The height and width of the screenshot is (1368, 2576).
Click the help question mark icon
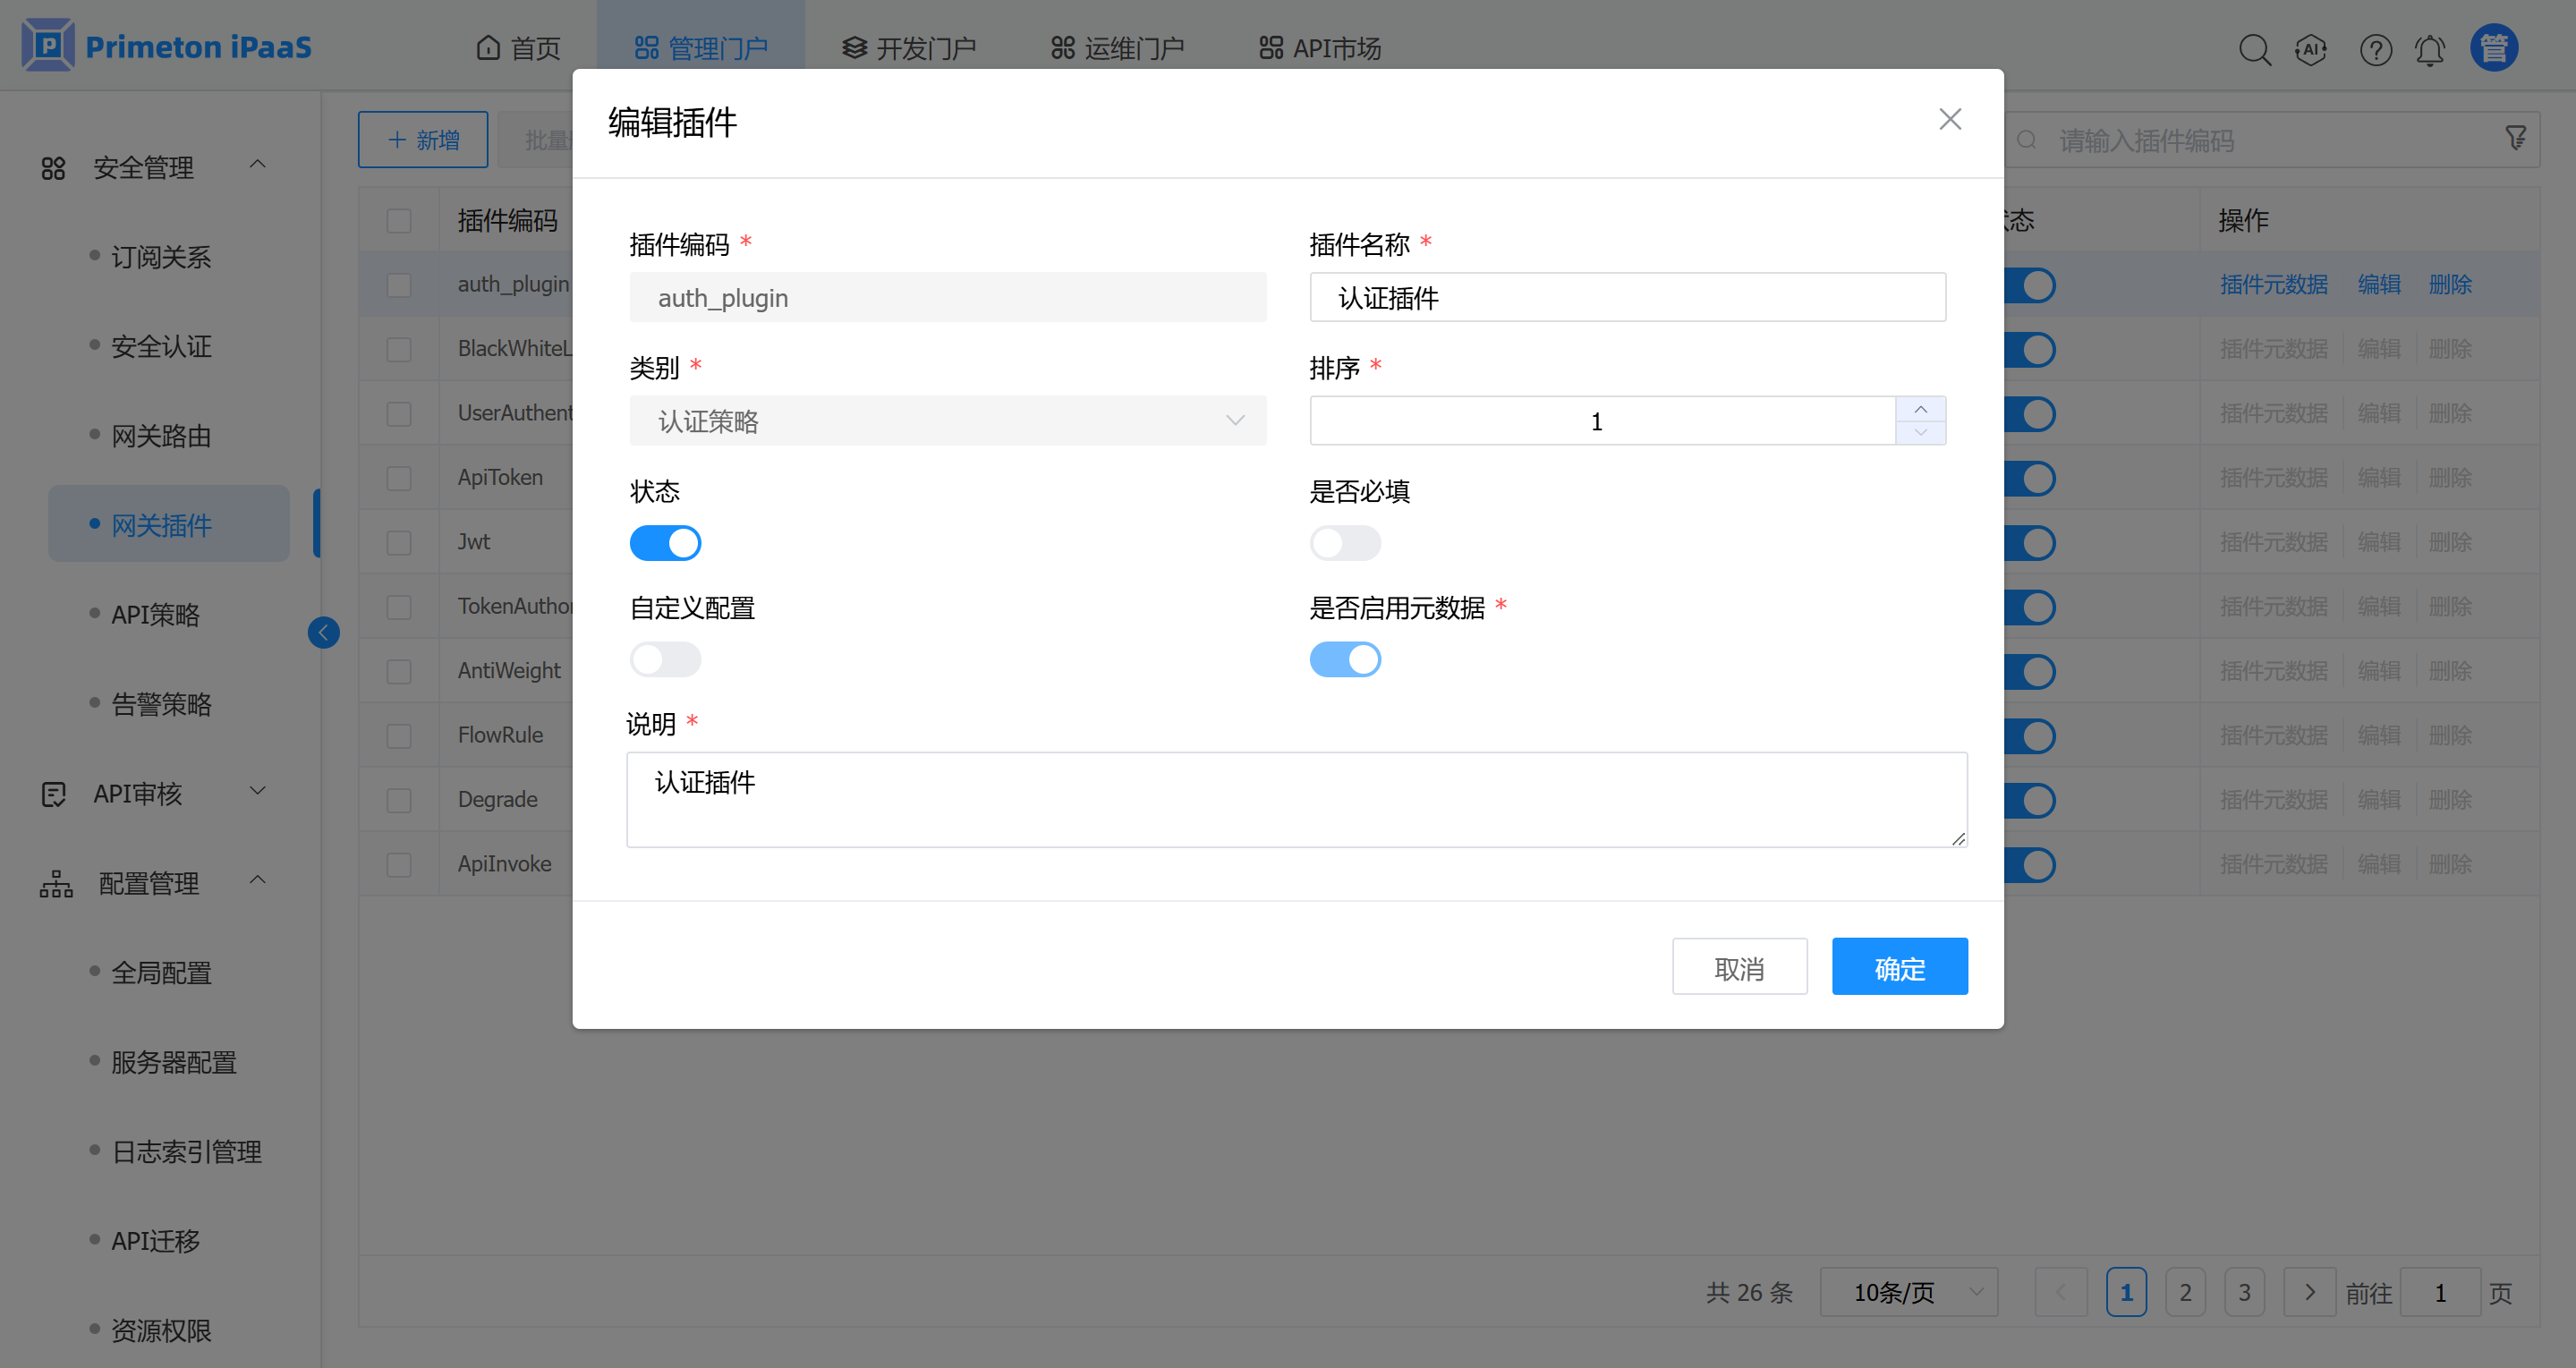tap(2375, 49)
